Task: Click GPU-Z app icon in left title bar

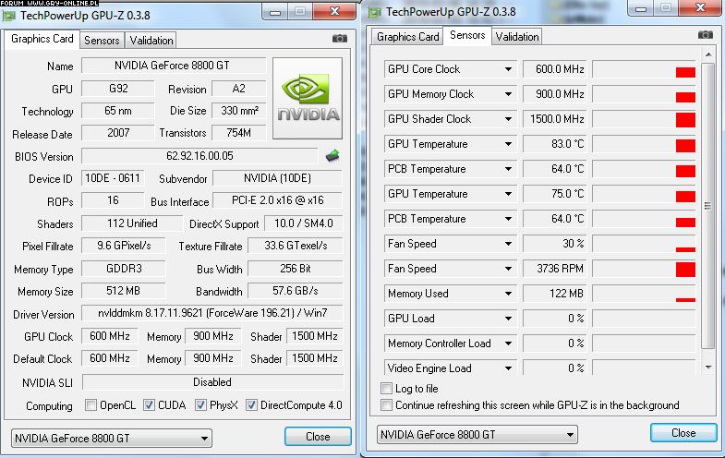Action: tap(8, 16)
